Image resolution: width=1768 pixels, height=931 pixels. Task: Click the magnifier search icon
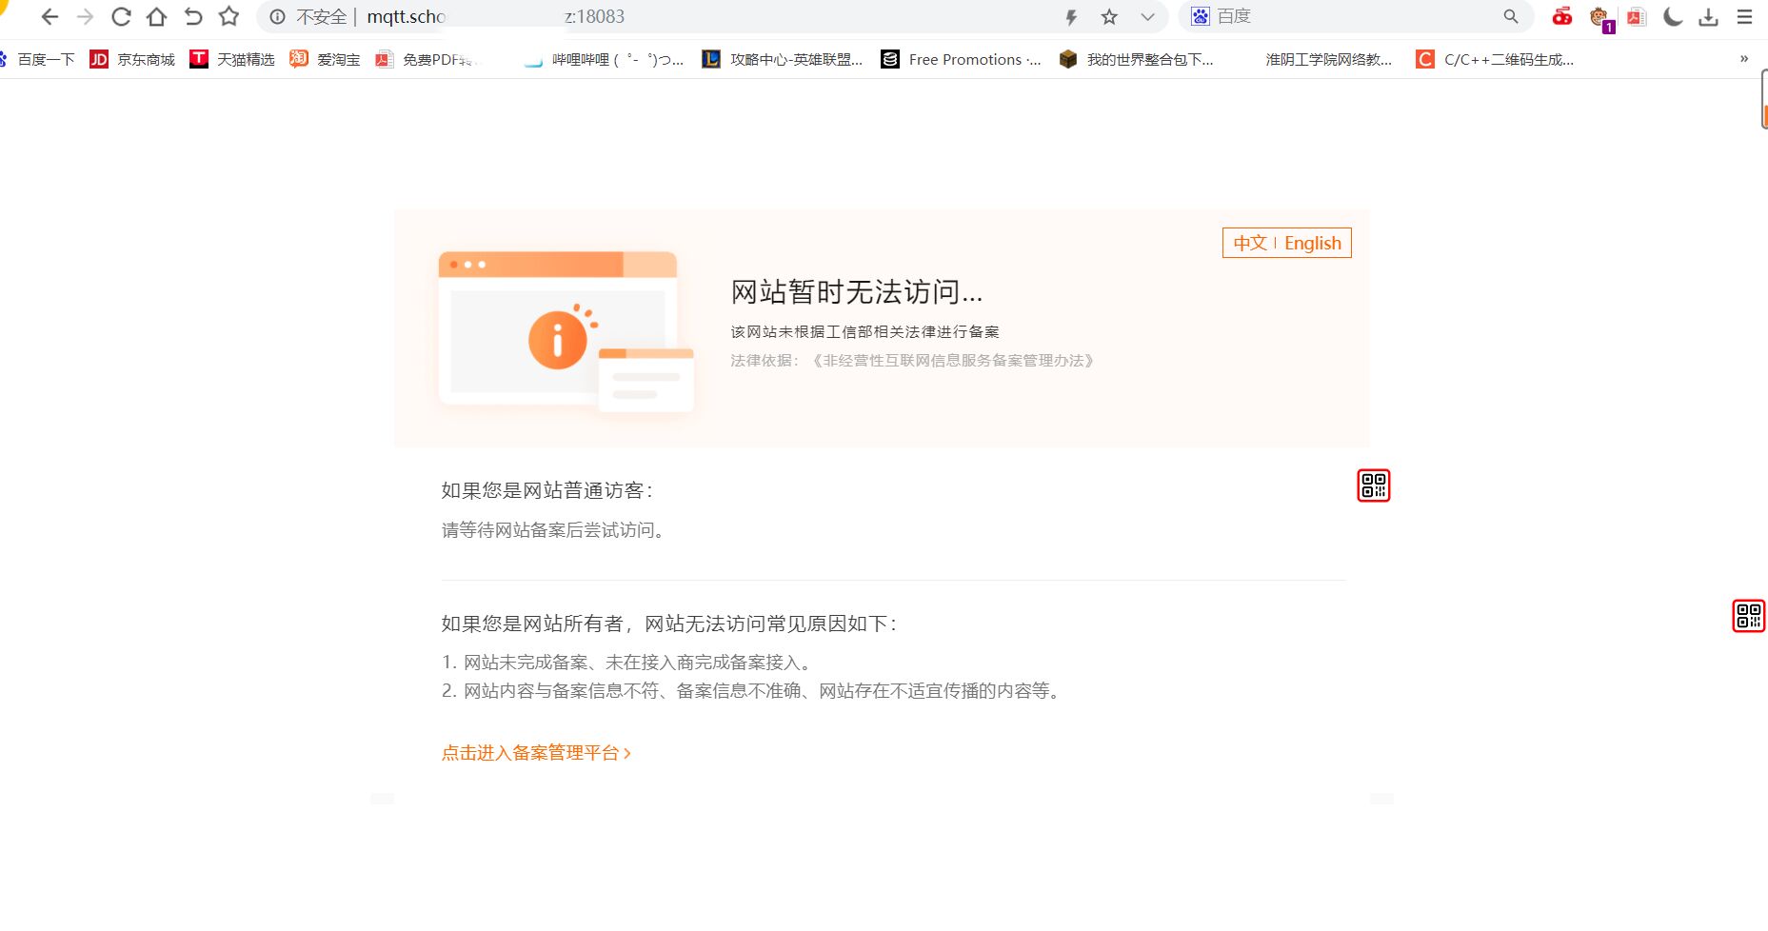point(1511,16)
